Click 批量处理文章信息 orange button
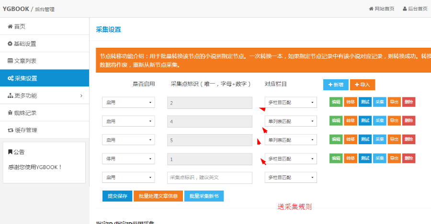Image resolution: width=431 pixels, height=224 pixels. [158, 196]
